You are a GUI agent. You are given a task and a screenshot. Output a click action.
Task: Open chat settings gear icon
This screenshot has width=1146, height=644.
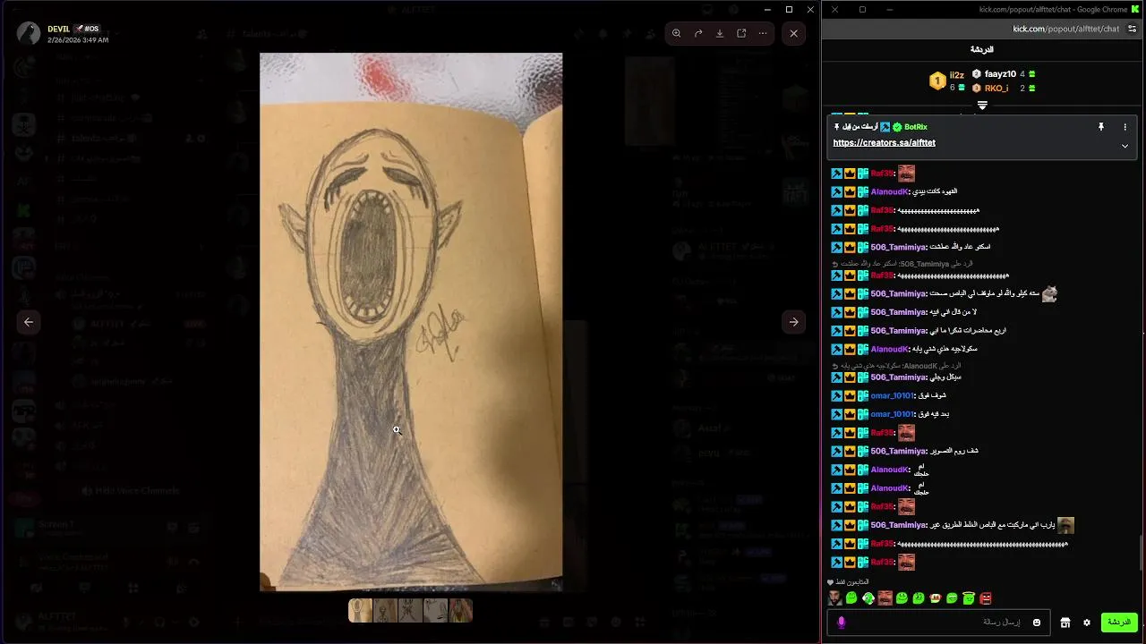pos(1087,623)
